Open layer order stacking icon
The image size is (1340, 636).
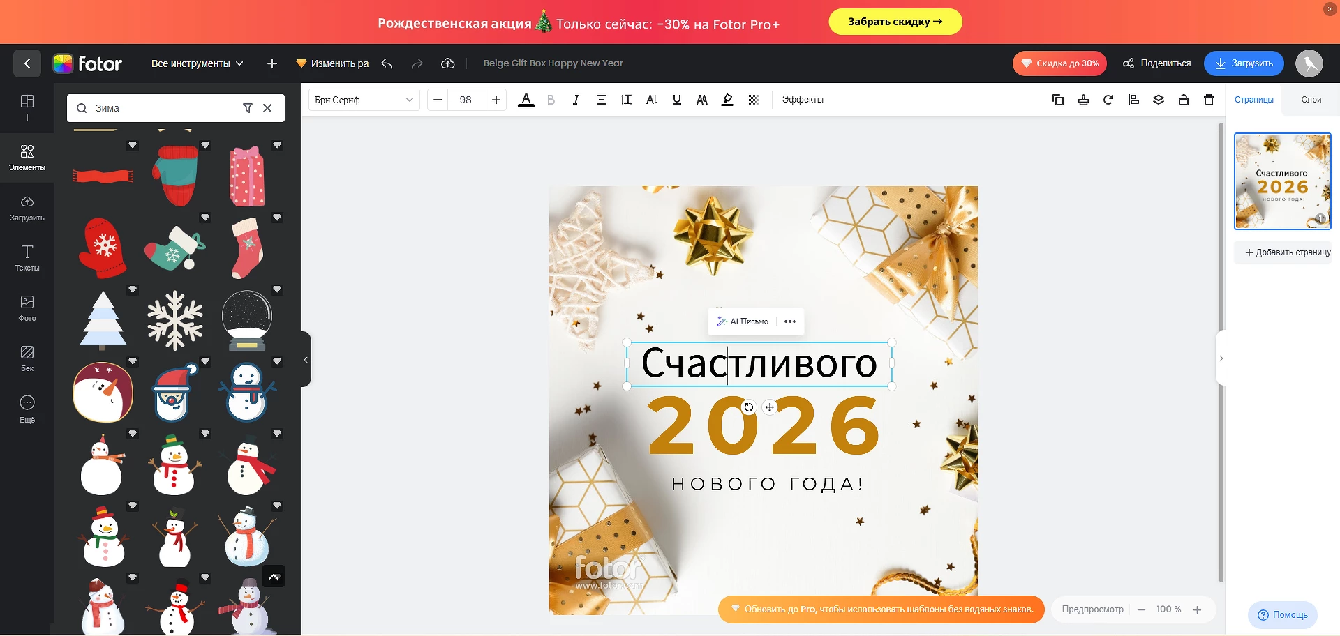pos(1159,100)
